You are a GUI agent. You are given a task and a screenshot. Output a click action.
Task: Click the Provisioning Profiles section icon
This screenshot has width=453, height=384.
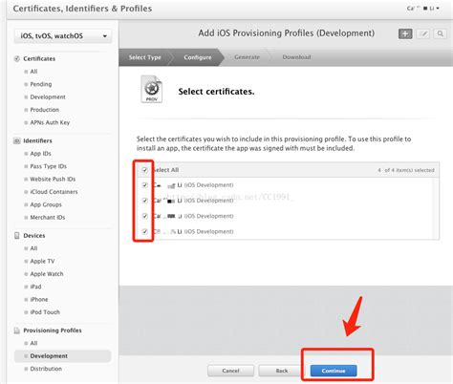(17, 331)
